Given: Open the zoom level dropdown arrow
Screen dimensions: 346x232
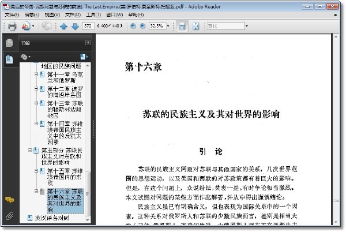Looking at the screenshot, I should tap(168, 26).
